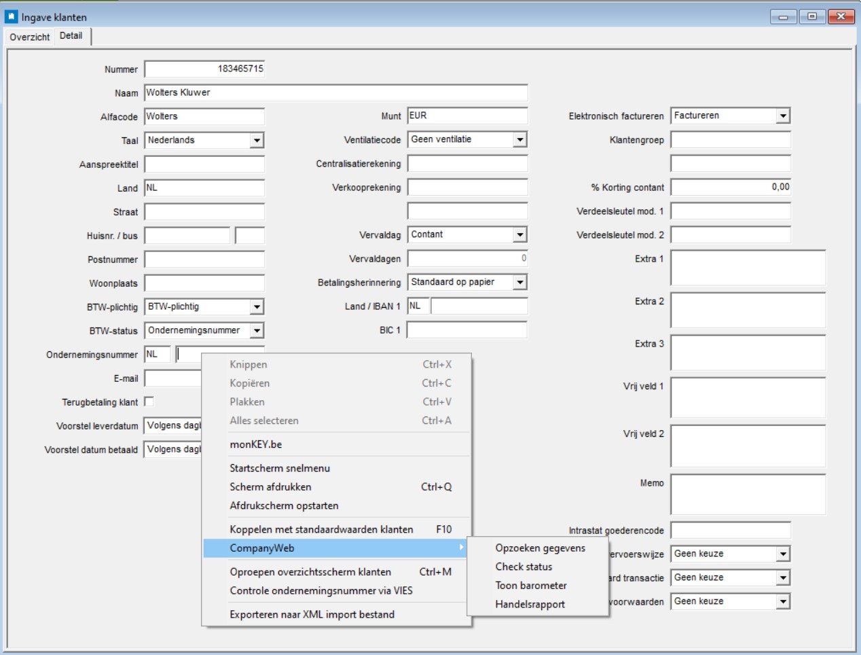Expand the Ventilatiecode combo box

[x=519, y=140]
